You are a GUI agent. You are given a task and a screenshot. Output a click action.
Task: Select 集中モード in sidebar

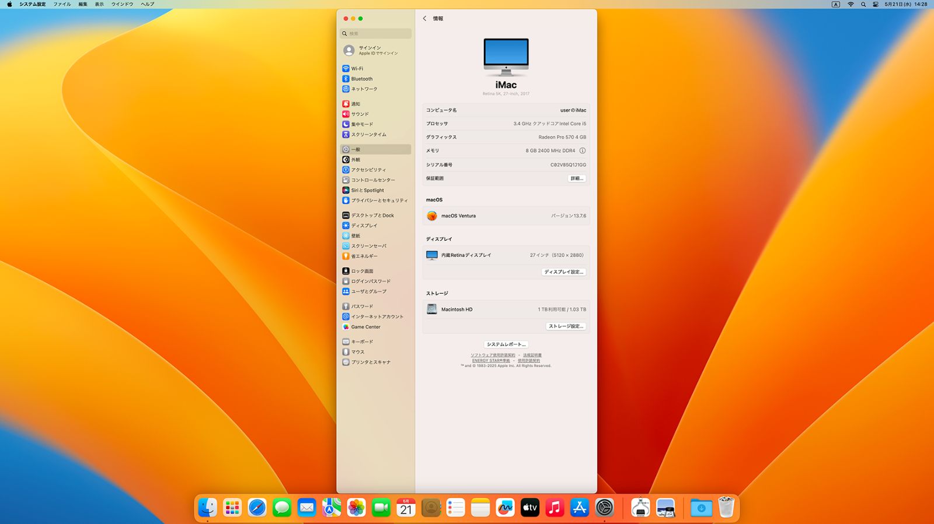[376, 124]
